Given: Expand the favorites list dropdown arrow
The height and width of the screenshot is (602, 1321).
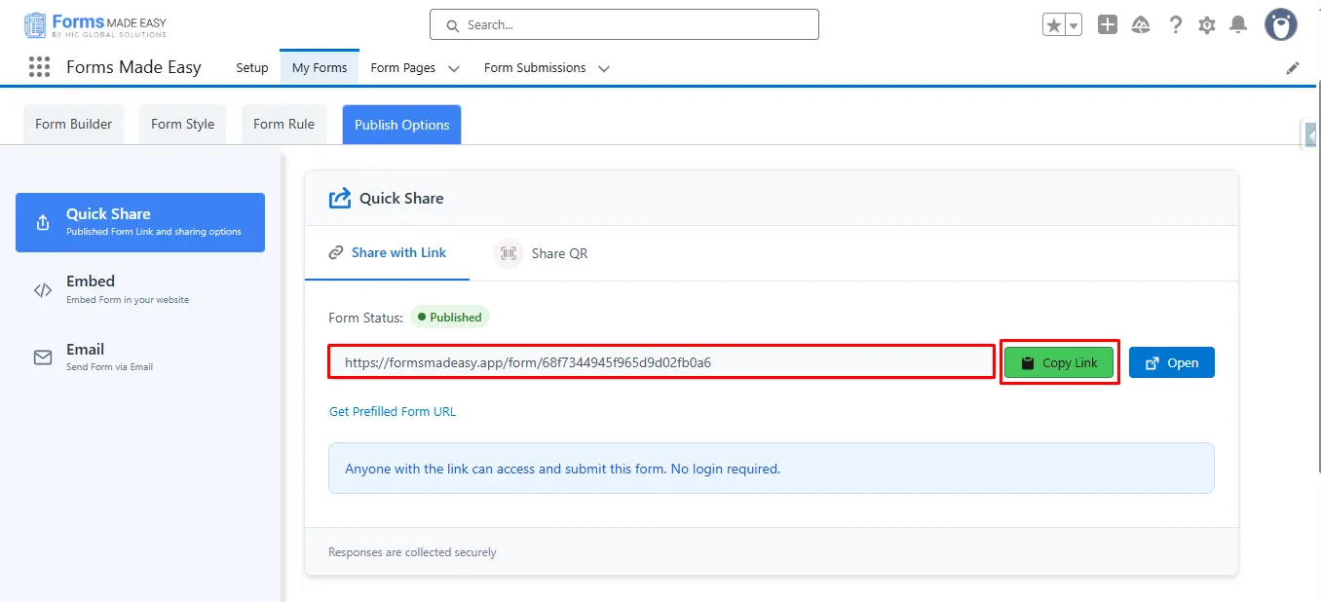Looking at the screenshot, I should click(1074, 25).
